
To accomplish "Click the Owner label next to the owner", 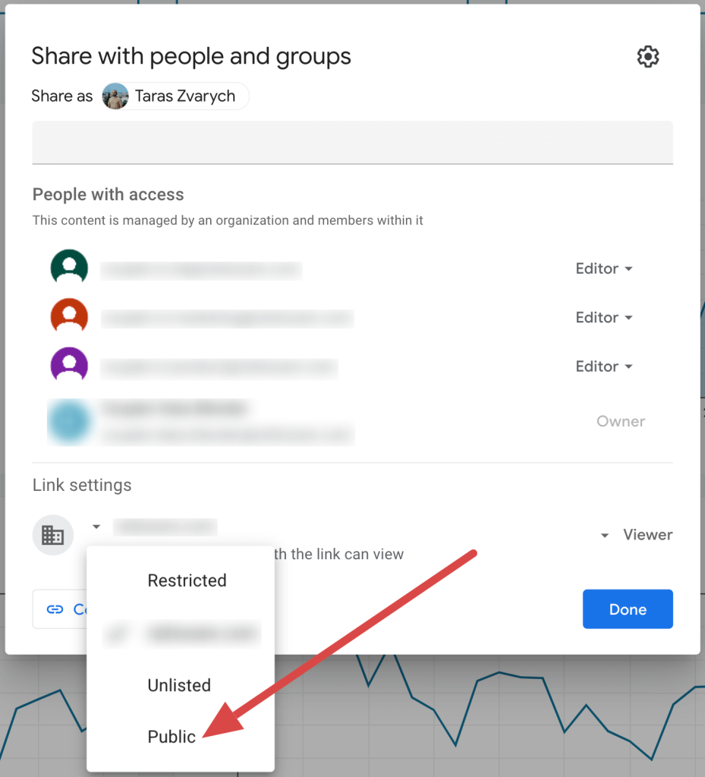I will pyautogui.click(x=621, y=421).
